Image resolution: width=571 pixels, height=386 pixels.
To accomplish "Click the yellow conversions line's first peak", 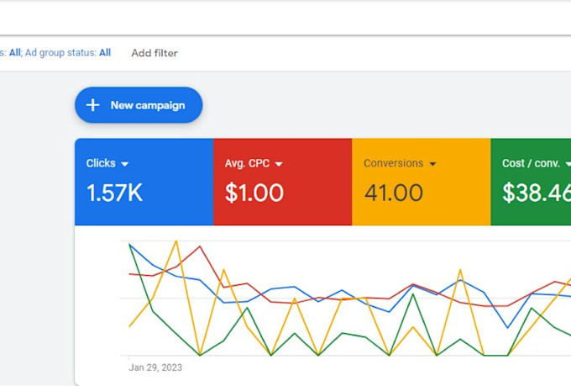I will 176,241.
